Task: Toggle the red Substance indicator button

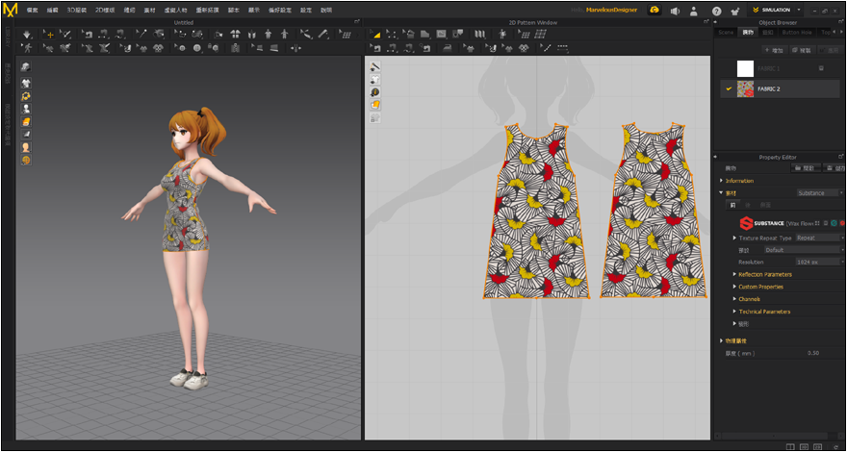Action: (841, 222)
